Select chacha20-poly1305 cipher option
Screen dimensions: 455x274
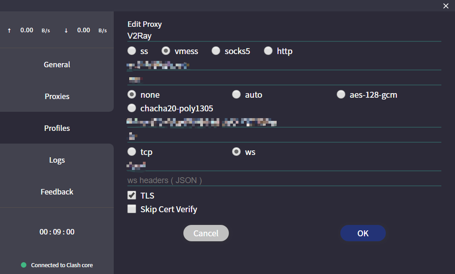[132, 108]
